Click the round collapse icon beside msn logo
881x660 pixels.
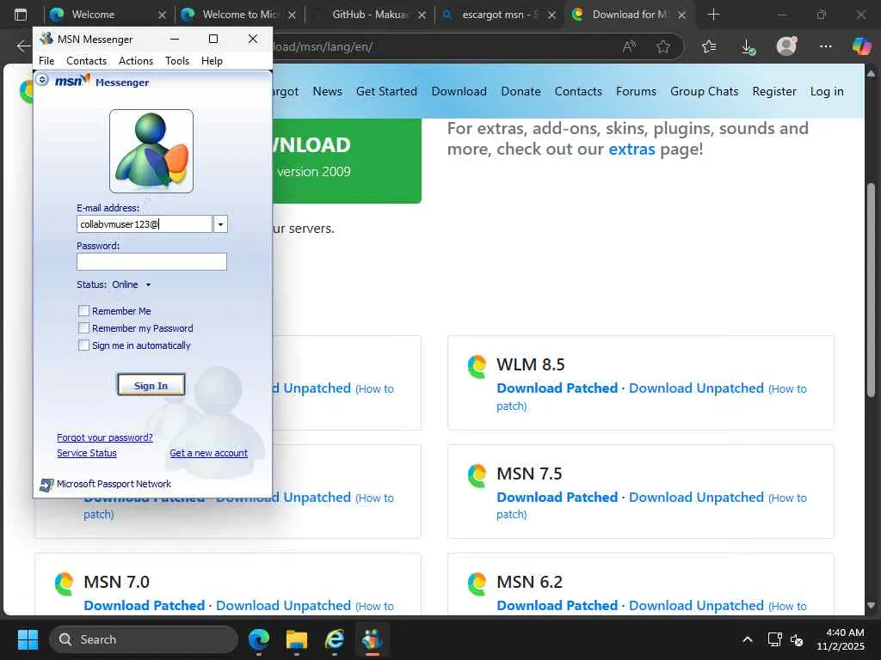(x=43, y=80)
